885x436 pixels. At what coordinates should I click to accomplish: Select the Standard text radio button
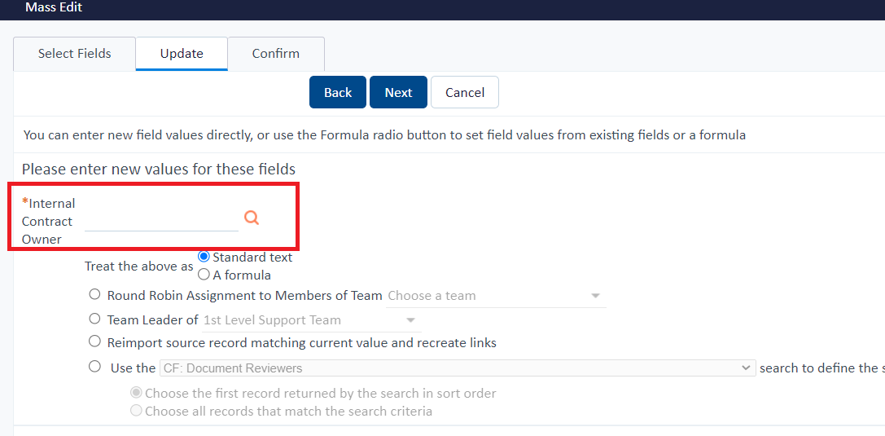tap(204, 257)
